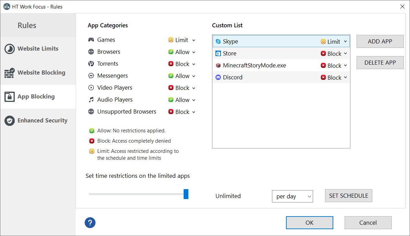Click the Cancel button
410x236 pixels.
[x=368, y=223]
